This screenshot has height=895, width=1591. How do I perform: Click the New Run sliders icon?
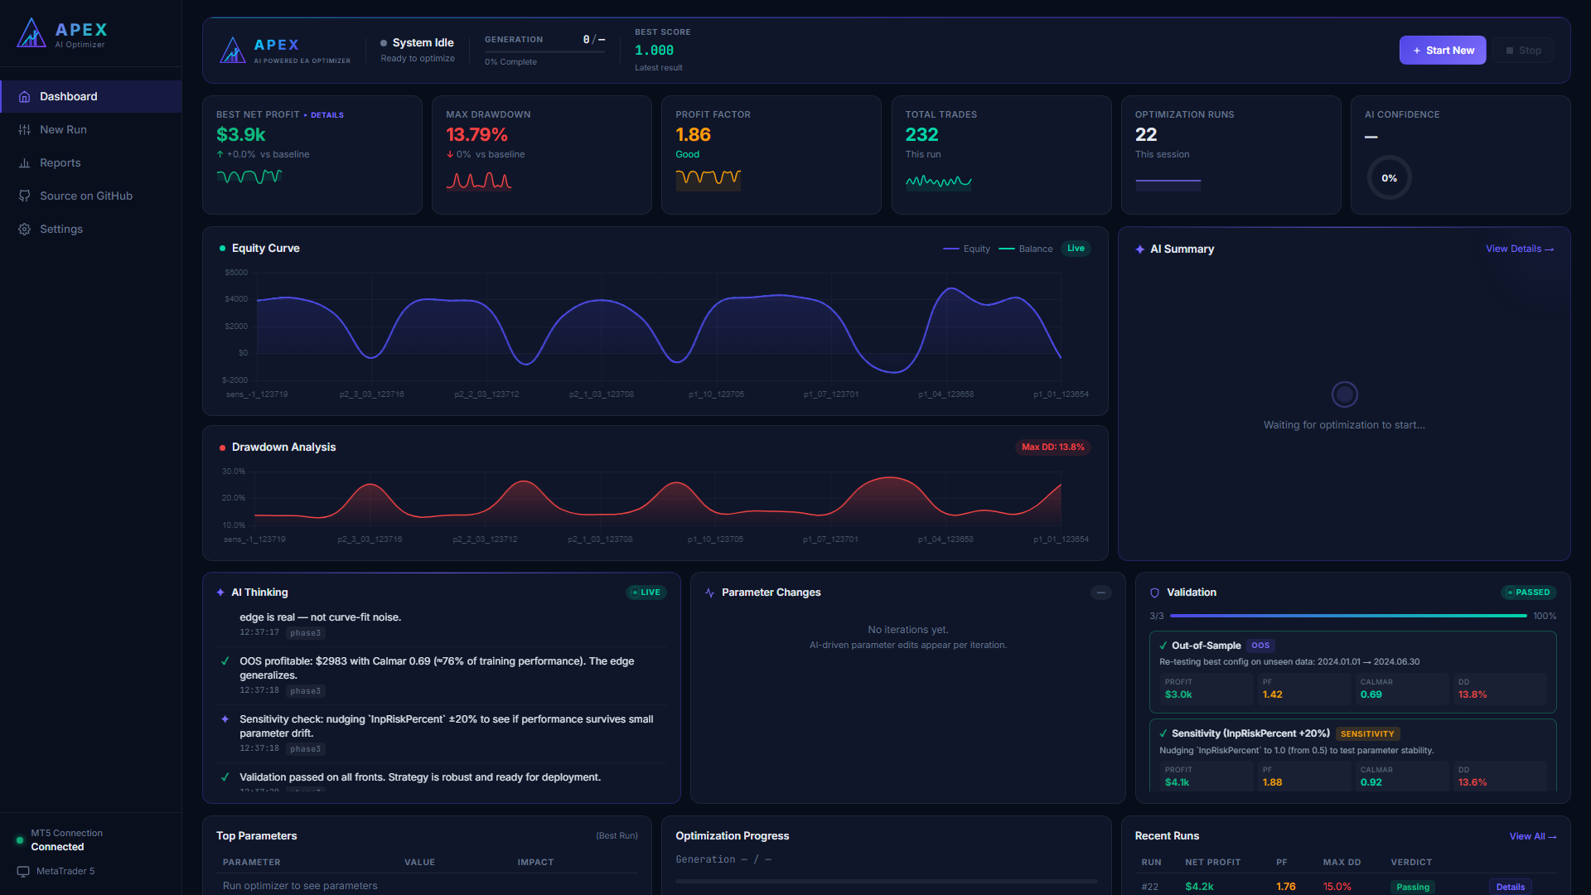25,130
